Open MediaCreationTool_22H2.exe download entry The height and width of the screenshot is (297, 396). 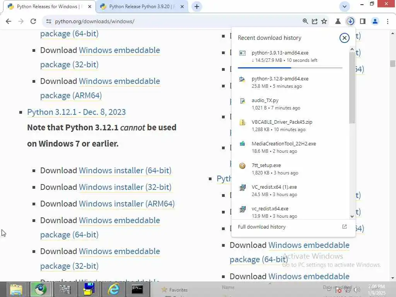[290, 147]
